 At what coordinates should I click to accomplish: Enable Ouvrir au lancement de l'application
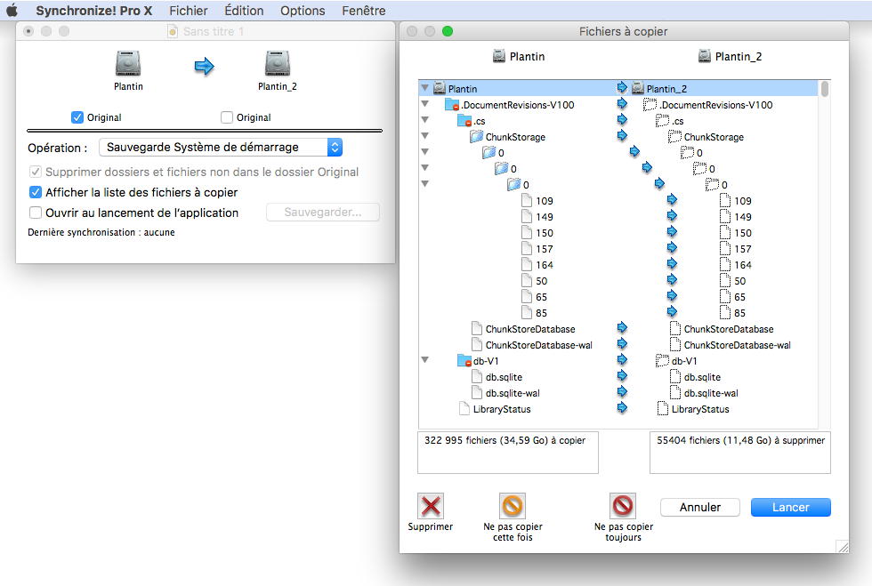(x=36, y=213)
